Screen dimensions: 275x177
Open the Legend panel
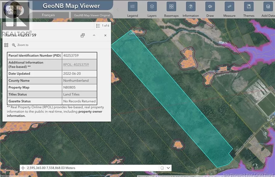(132, 6)
